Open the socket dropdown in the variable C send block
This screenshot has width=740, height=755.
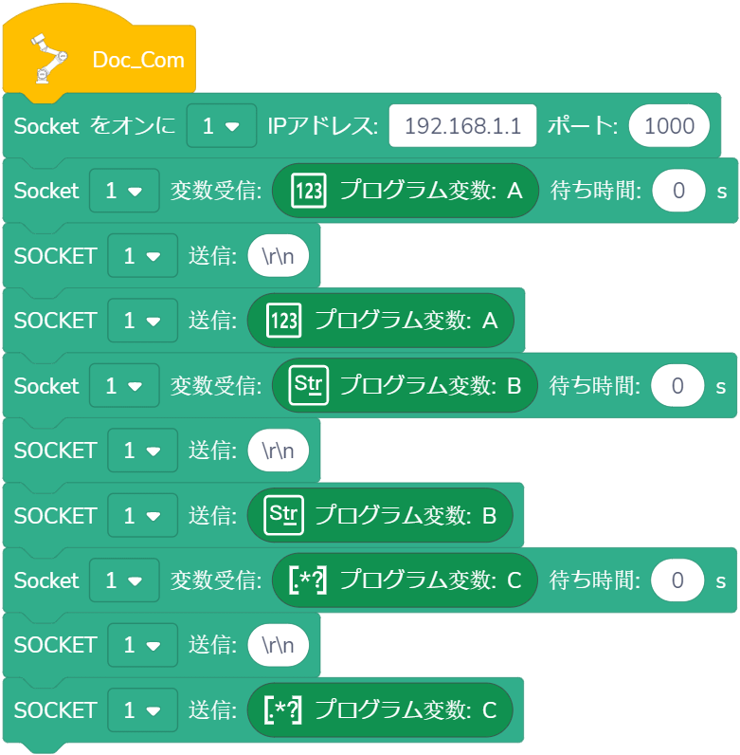coord(142,710)
